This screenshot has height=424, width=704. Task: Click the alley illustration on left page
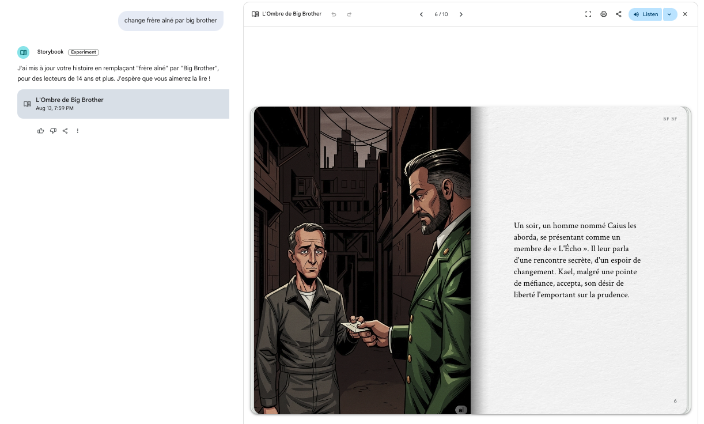coord(362,260)
